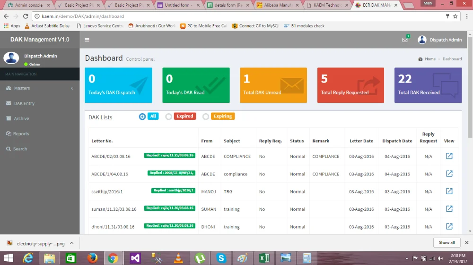The width and height of the screenshot is (473, 265).
Task: Bookmark this page with star icon
Action: click(x=455, y=16)
